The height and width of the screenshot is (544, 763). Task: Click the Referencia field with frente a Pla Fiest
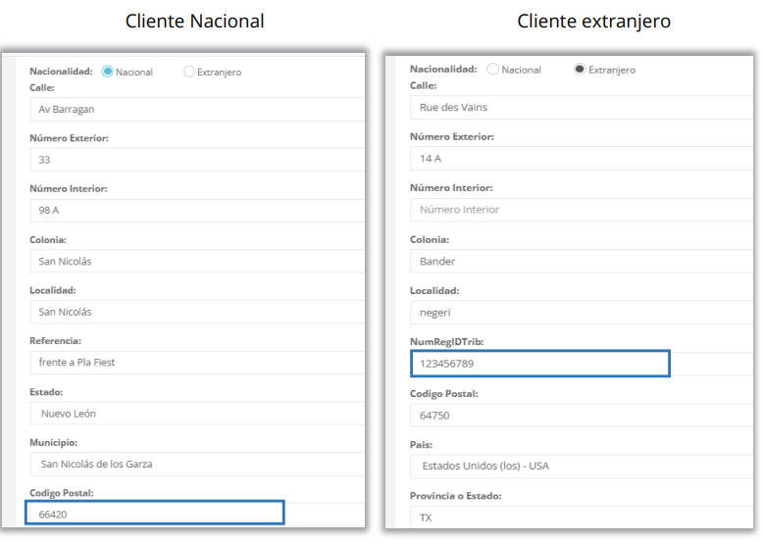[x=196, y=363]
